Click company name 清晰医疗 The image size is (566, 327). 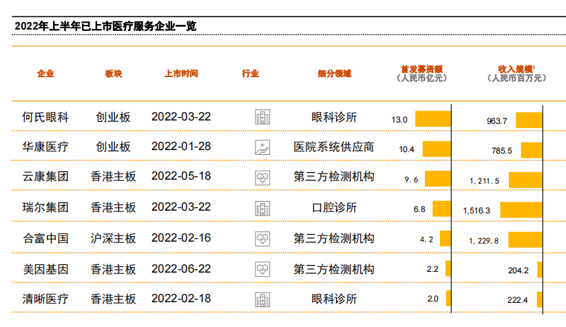tap(45, 299)
